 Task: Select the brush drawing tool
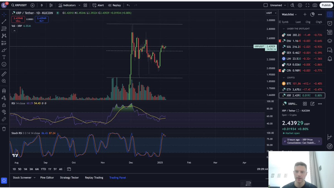[4, 50]
